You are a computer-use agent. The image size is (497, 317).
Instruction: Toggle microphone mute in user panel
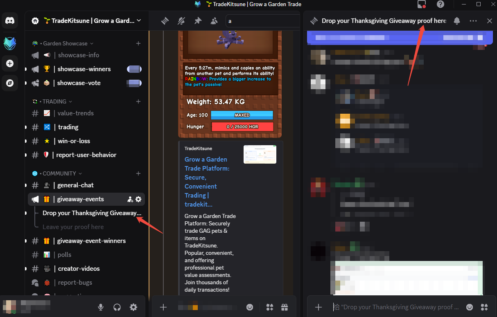pyautogui.click(x=101, y=307)
